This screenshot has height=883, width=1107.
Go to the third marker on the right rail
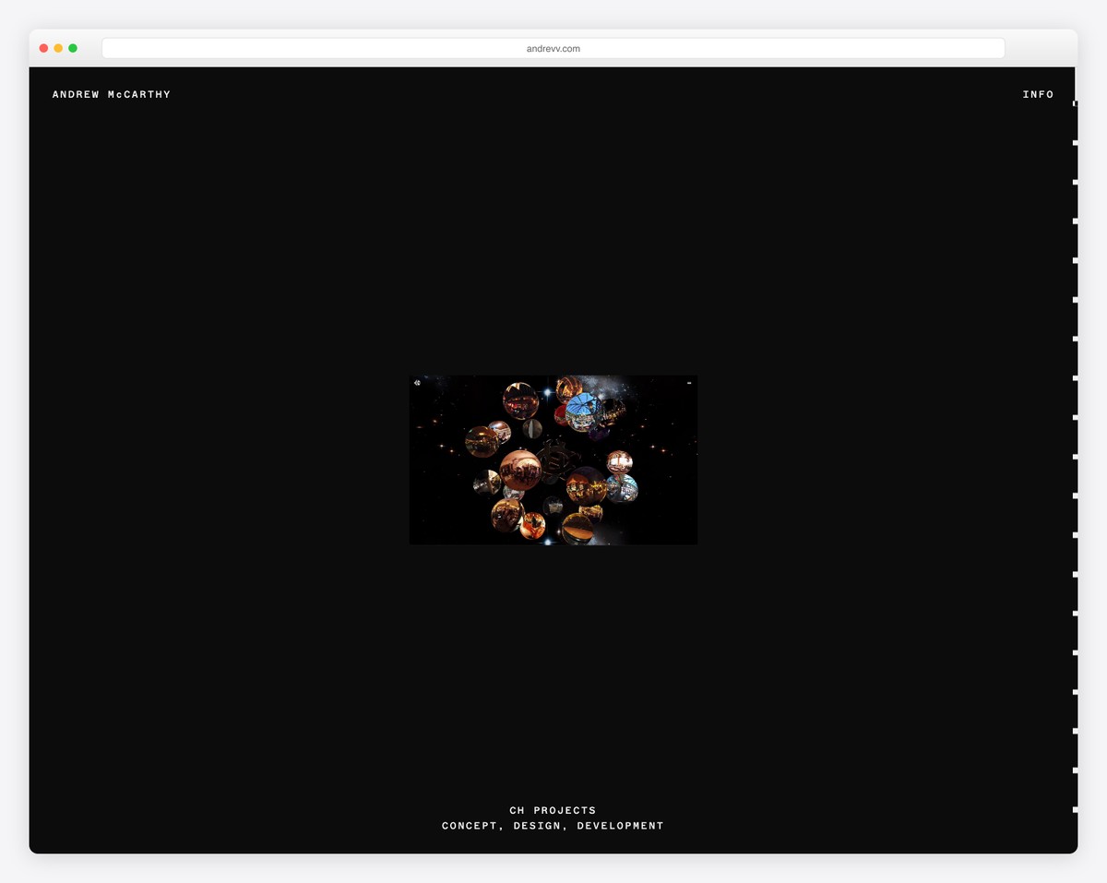click(x=1075, y=183)
